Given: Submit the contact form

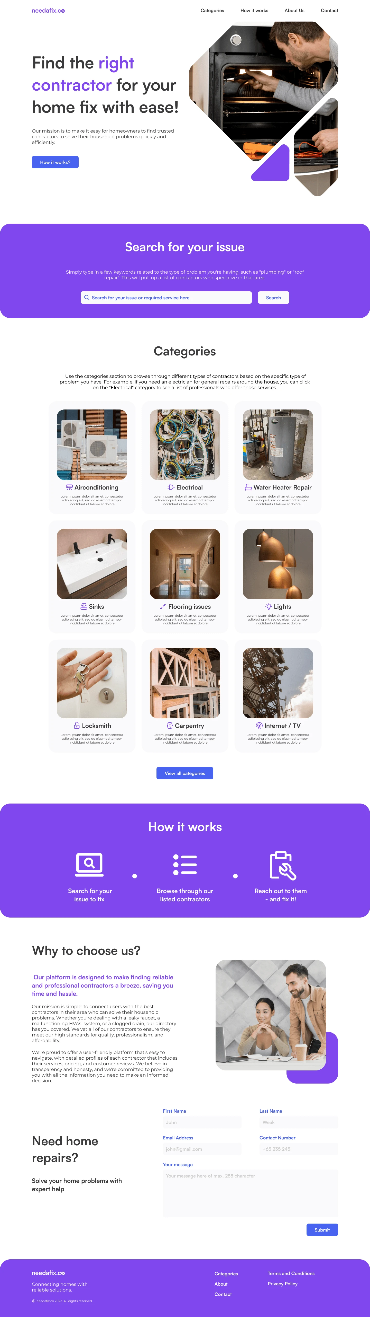Looking at the screenshot, I should pyautogui.click(x=322, y=1229).
